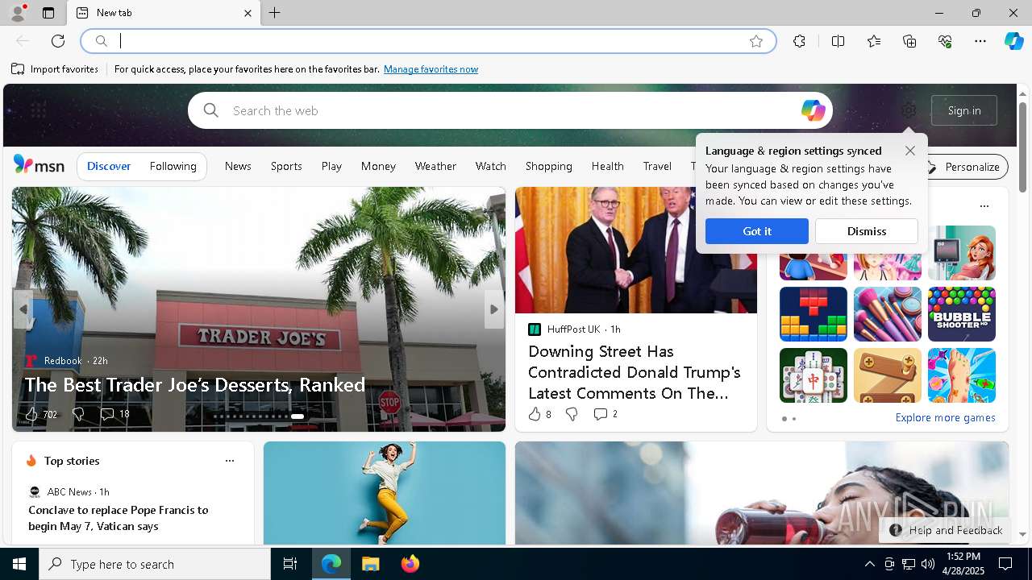This screenshot has width=1032, height=580.
Task: Click the Sign in button
Action: pyautogui.click(x=964, y=110)
